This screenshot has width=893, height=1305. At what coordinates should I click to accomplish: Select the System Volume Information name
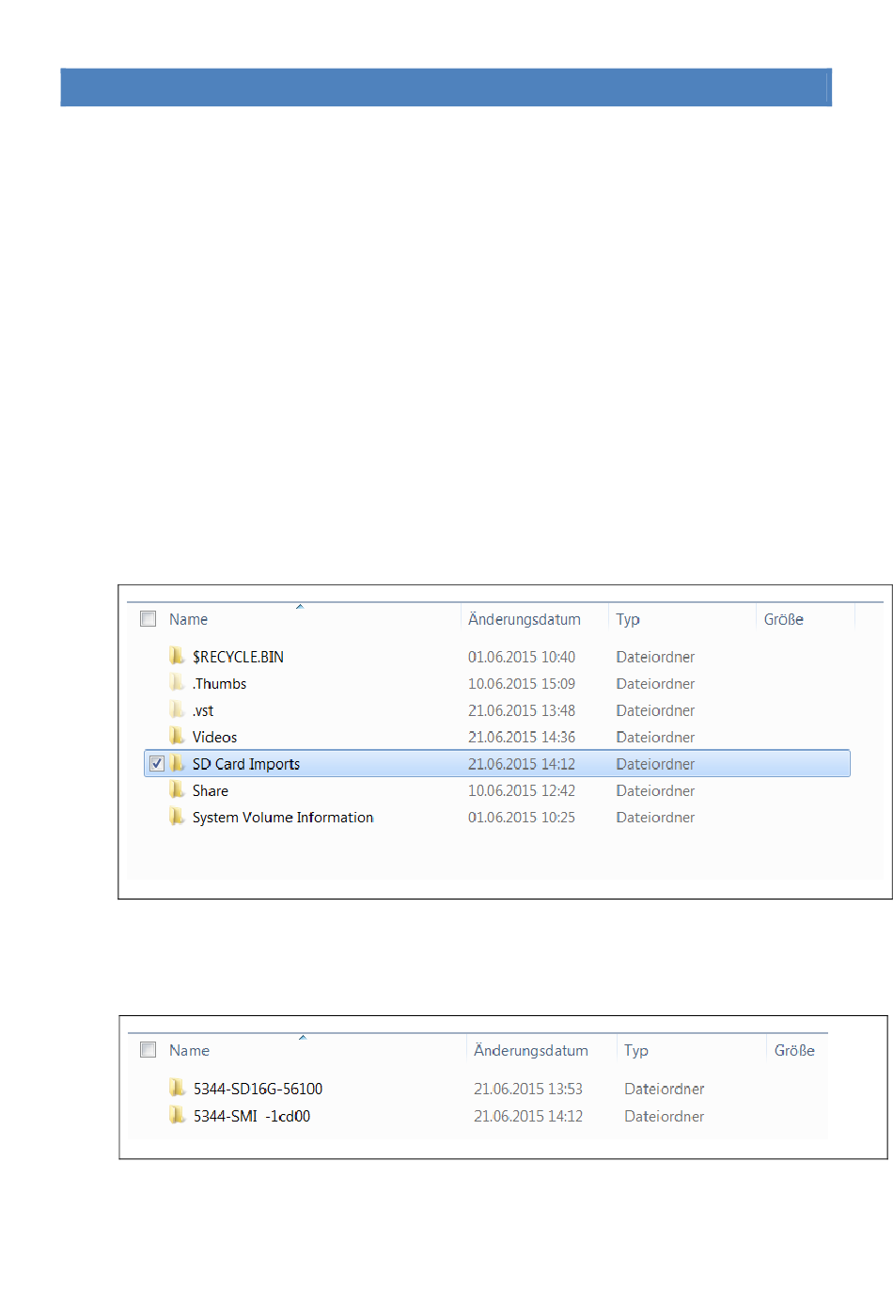coord(283,818)
